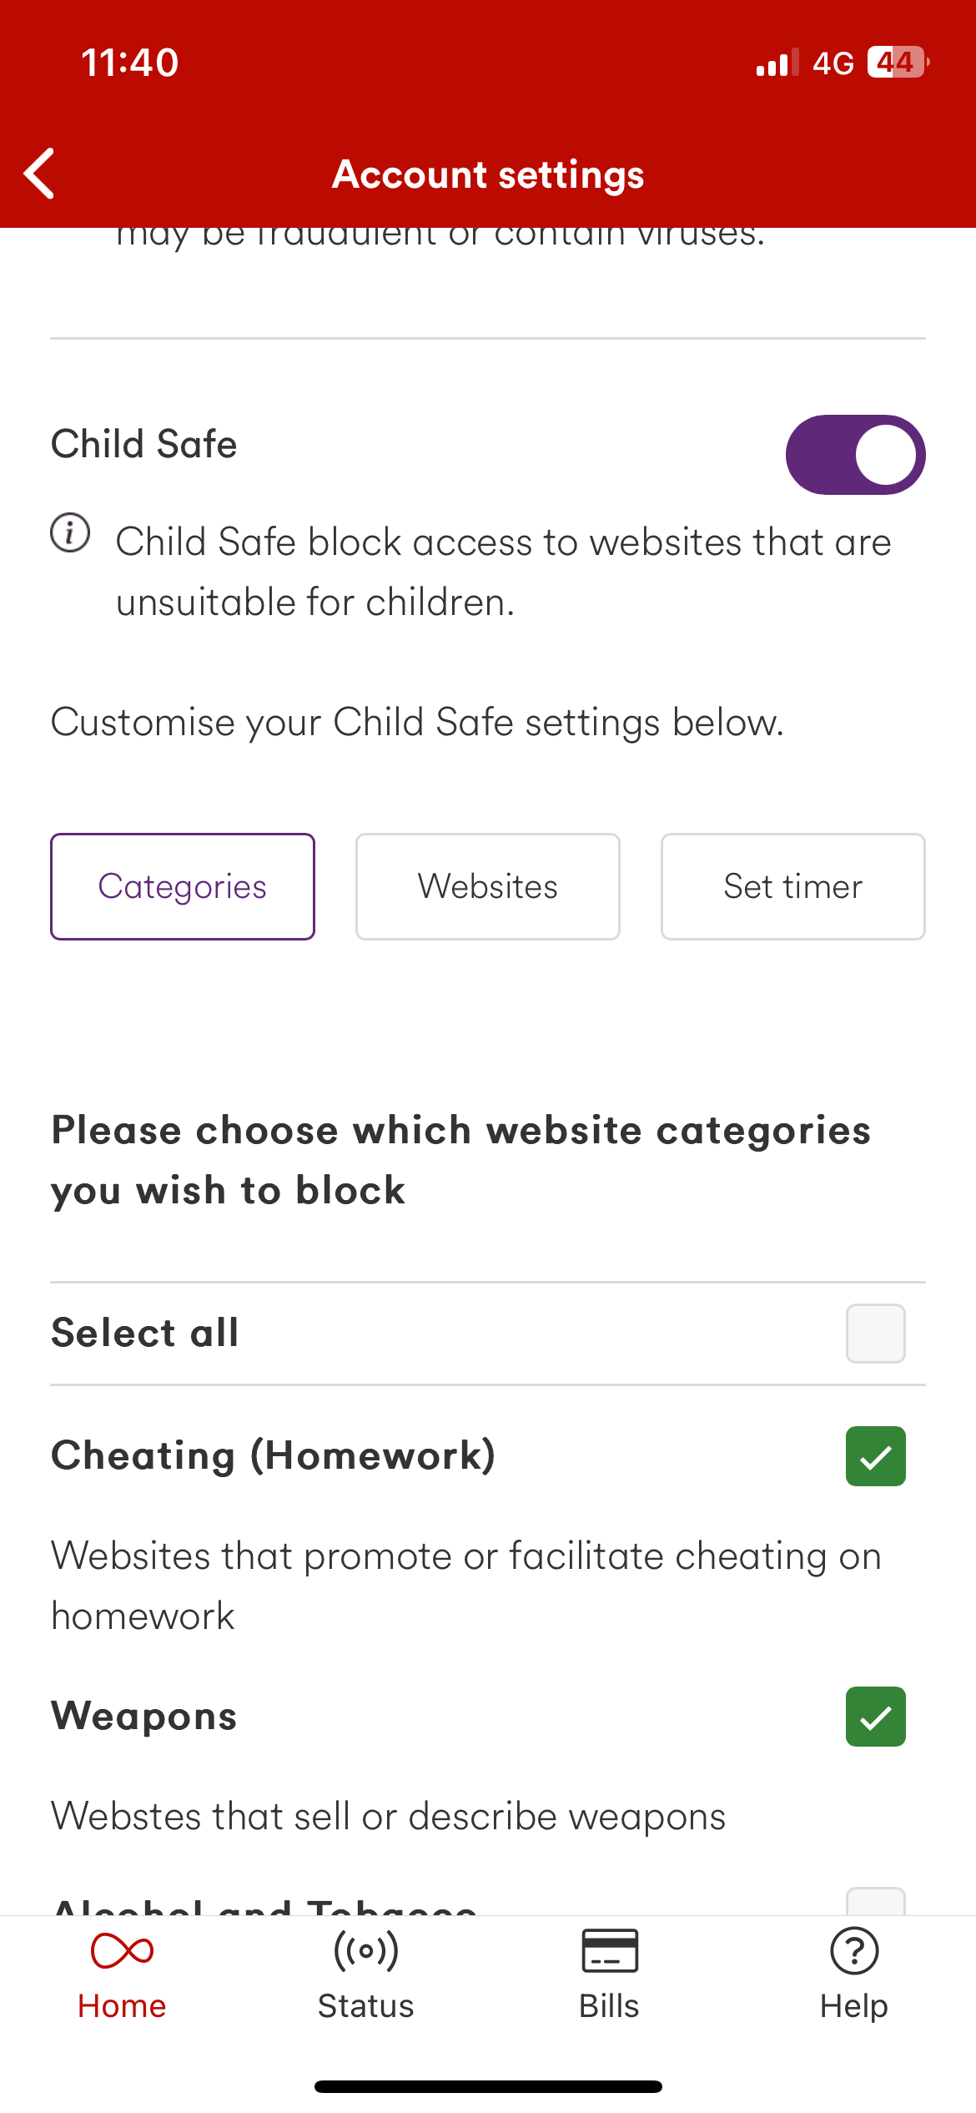Tap the Child Safe info icon
Screen dimensions: 976x2113
pos(70,532)
